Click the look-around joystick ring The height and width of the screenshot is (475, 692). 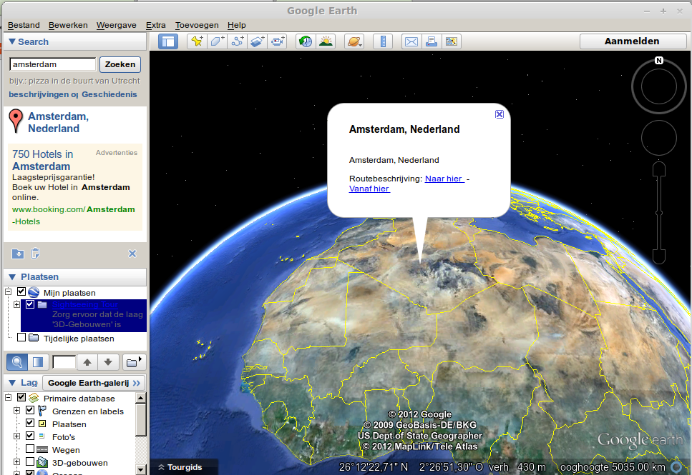[659, 86]
